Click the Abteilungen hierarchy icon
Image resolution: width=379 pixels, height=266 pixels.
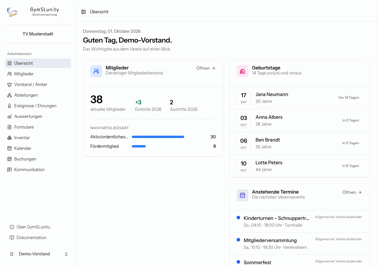click(9, 95)
